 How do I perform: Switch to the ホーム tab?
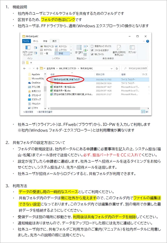point(36,41)
